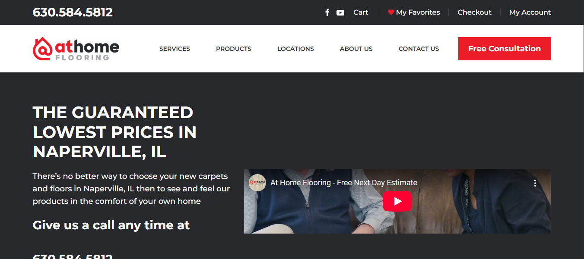Open the About Us menu
The image size is (584, 259).
click(x=356, y=49)
